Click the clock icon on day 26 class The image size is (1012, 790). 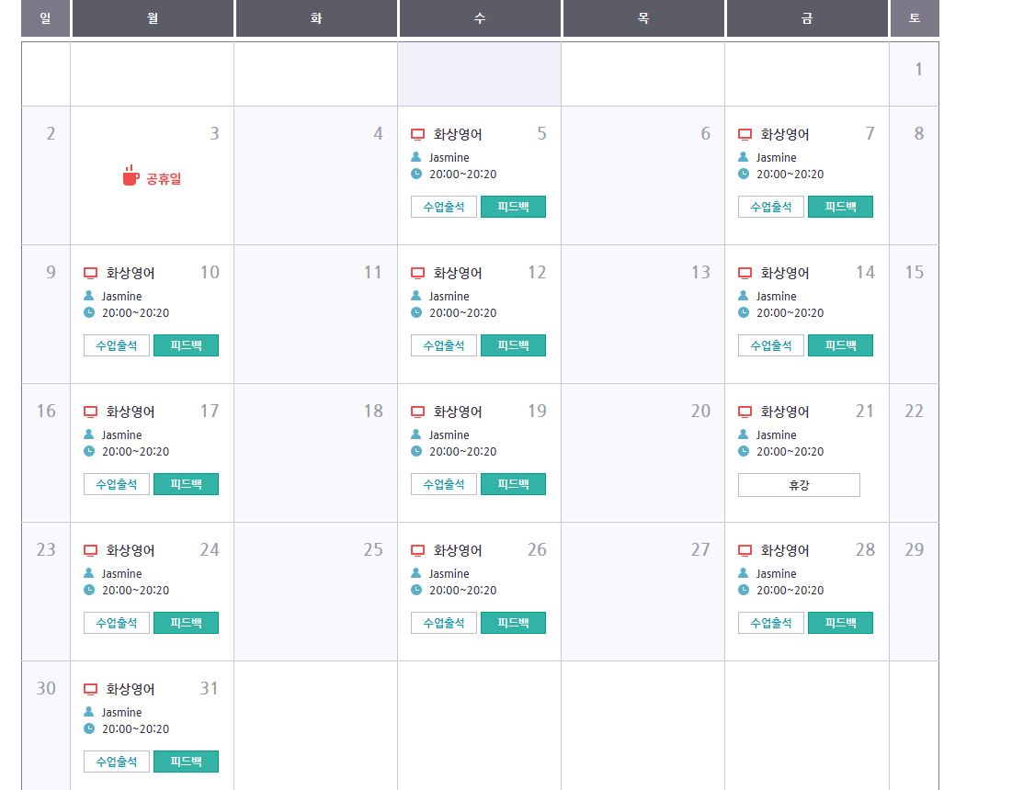coord(416,590)
